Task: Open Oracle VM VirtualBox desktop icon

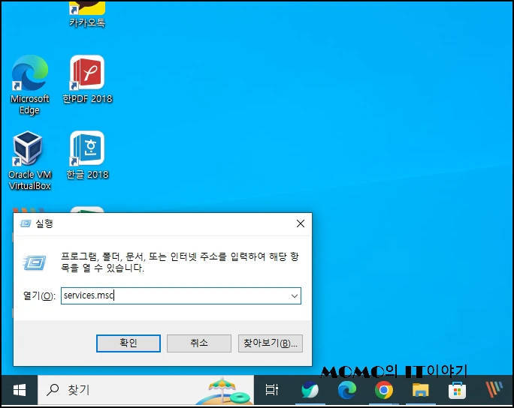Action: click(x=29, y=160)
